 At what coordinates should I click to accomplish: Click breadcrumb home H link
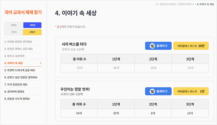tap(157, 4)
